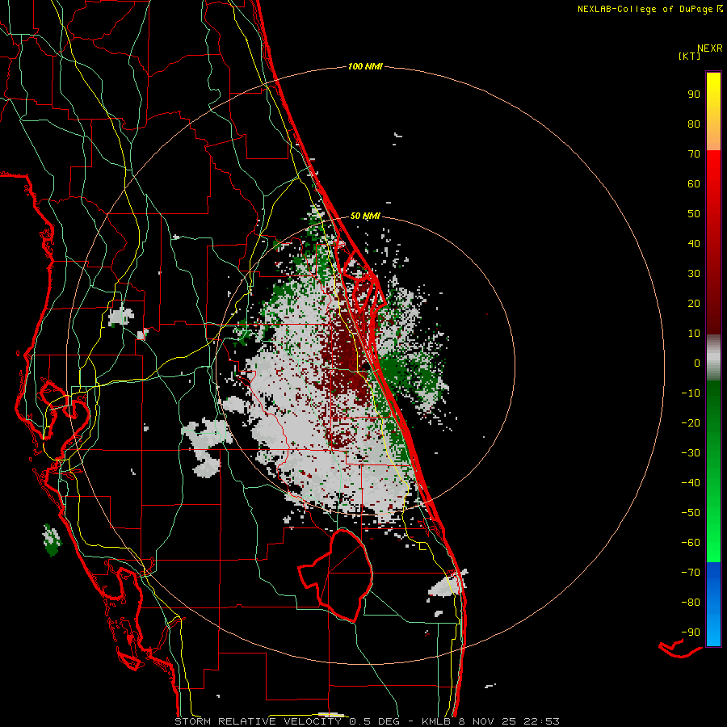
Task: Select the 50 value on velocity scale
Action: coord(694,214)
